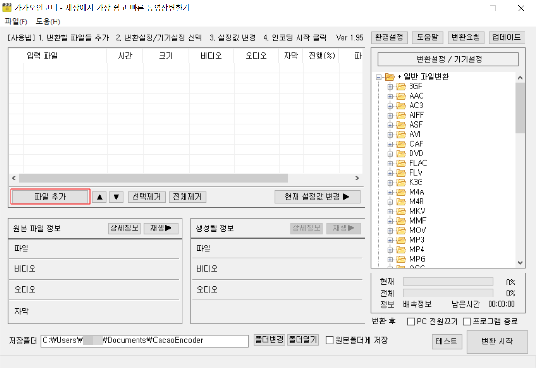Click the CAF folder icon
Viewport: 536px width, 368px height.
(x=401, y=144)
